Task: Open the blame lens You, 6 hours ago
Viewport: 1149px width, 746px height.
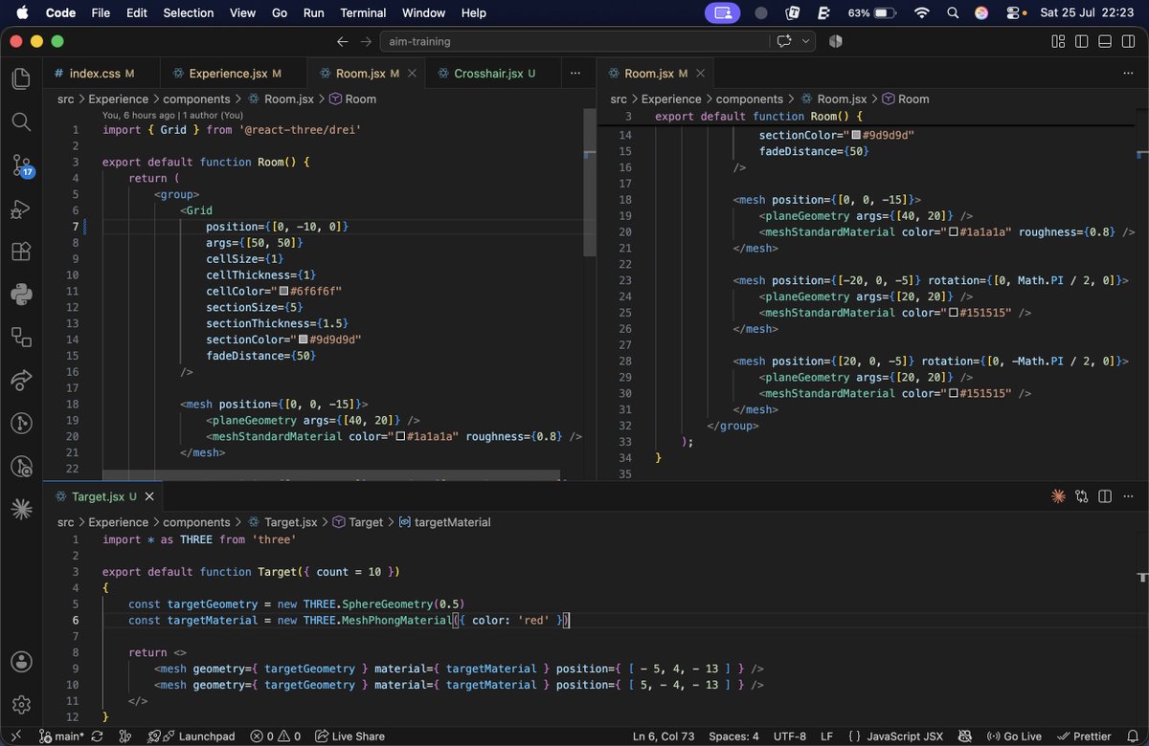Action: [x=172, y=115]
